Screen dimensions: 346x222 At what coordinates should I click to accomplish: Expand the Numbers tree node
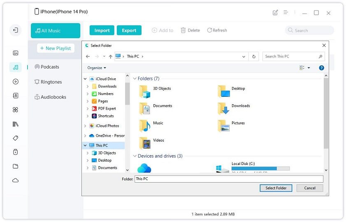coord(88,94)
